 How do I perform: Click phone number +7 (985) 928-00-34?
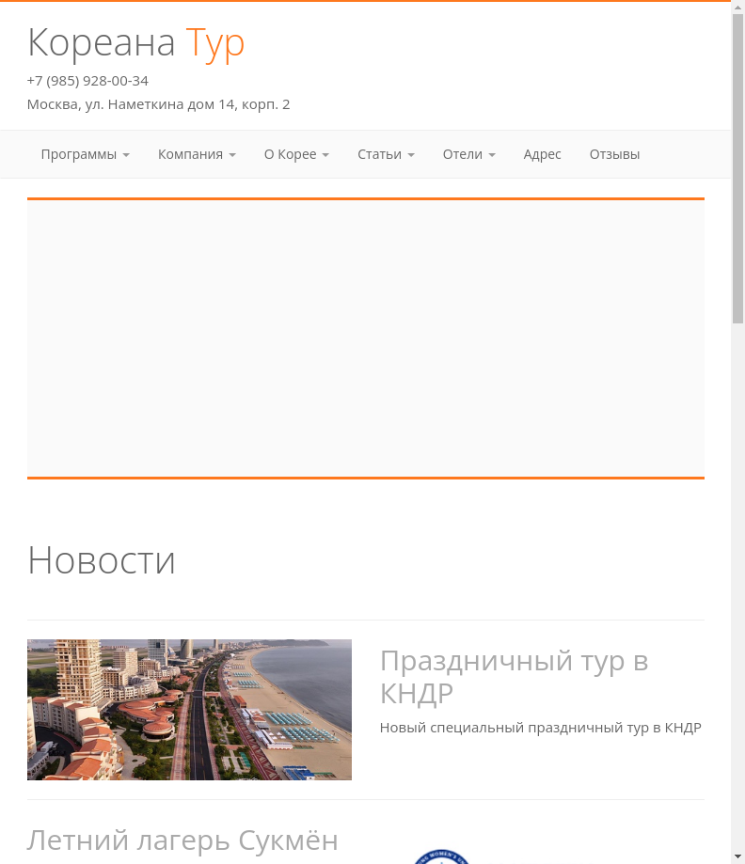click(87, 81)
